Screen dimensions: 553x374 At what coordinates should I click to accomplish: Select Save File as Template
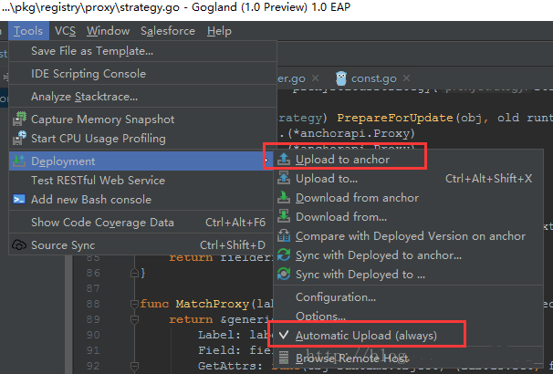coord(92,51)
